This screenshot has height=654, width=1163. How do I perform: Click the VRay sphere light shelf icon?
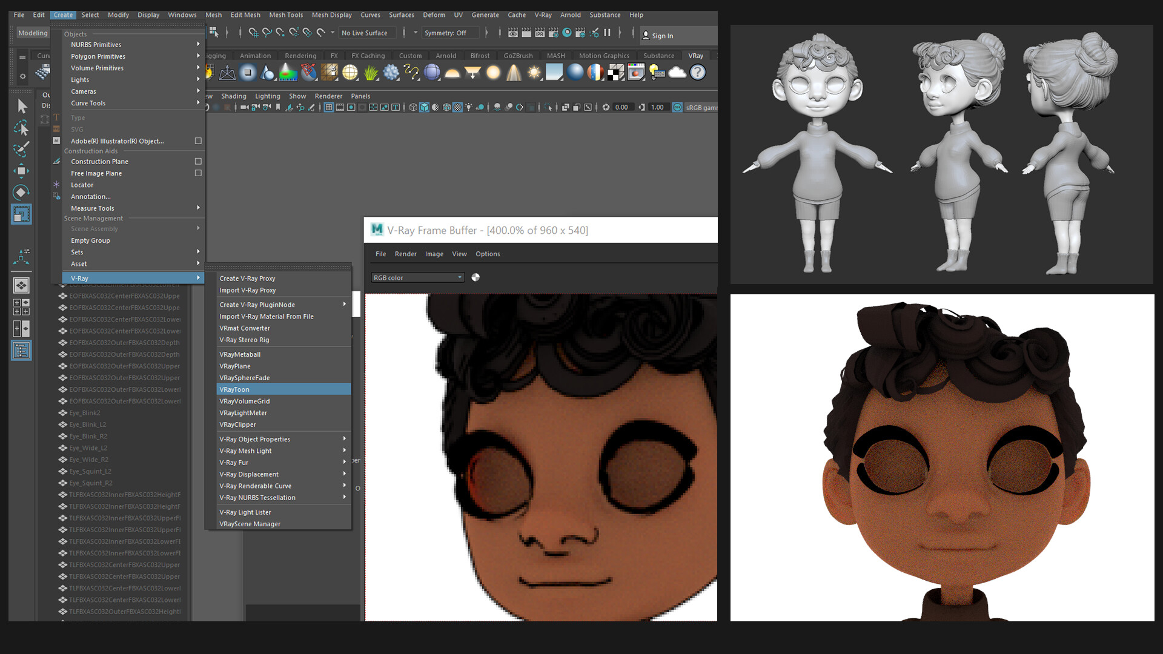(494, 73)
